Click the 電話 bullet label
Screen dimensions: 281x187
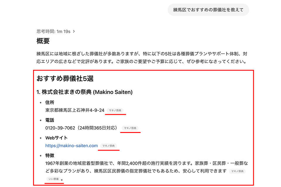[x=50, y=120]
